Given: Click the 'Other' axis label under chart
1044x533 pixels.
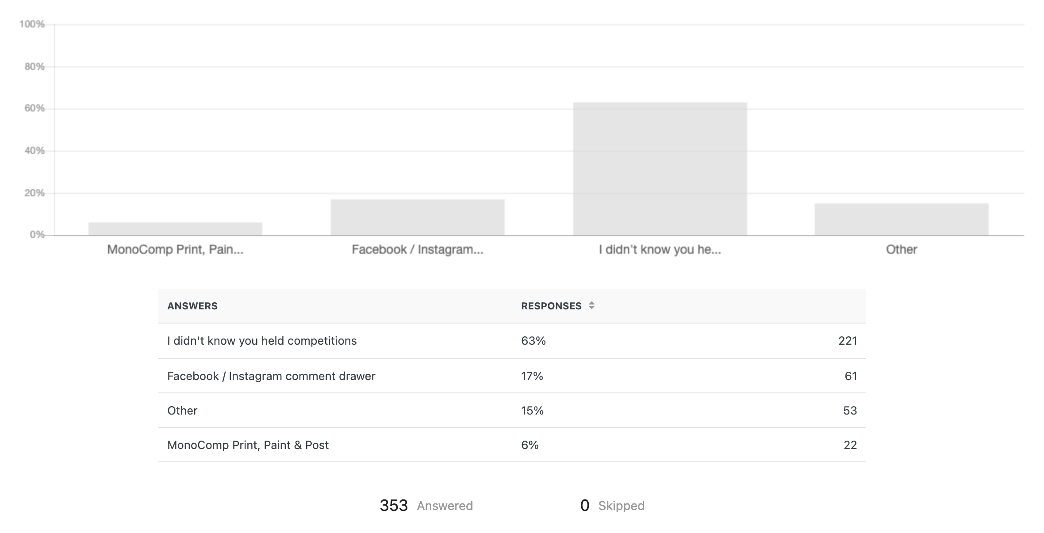Looking at the screenshot, I should pyautogui.click(x=902, y=249).
